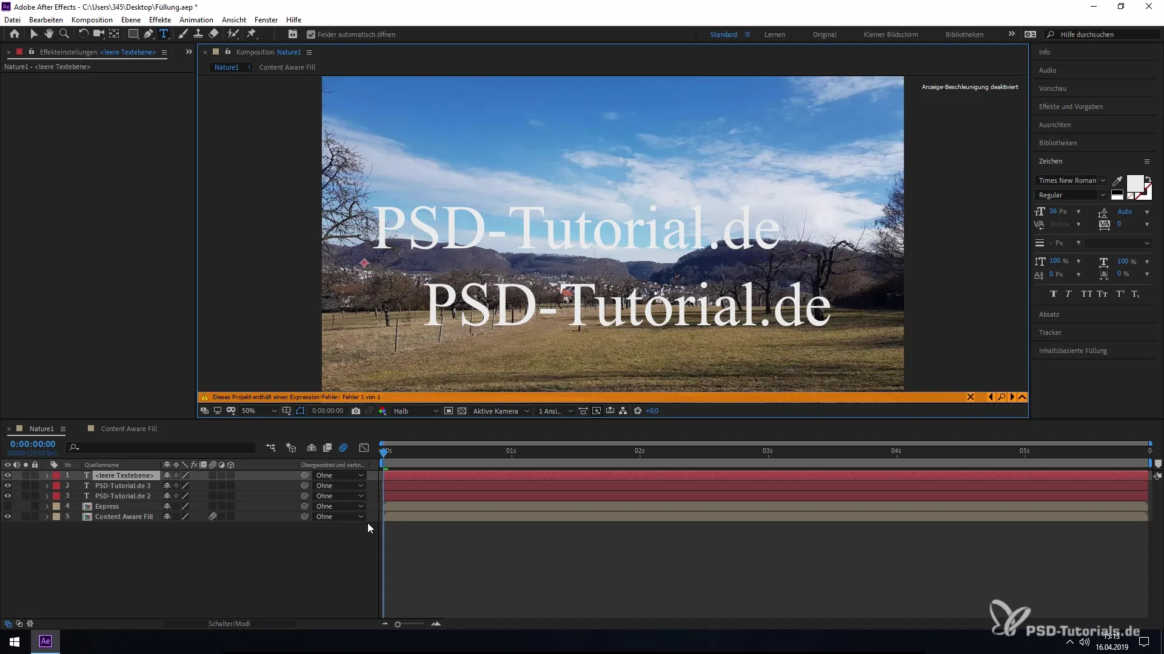Click the Home icon in the toolbar
Screen dimensions: 1164x654
point(15,35)
